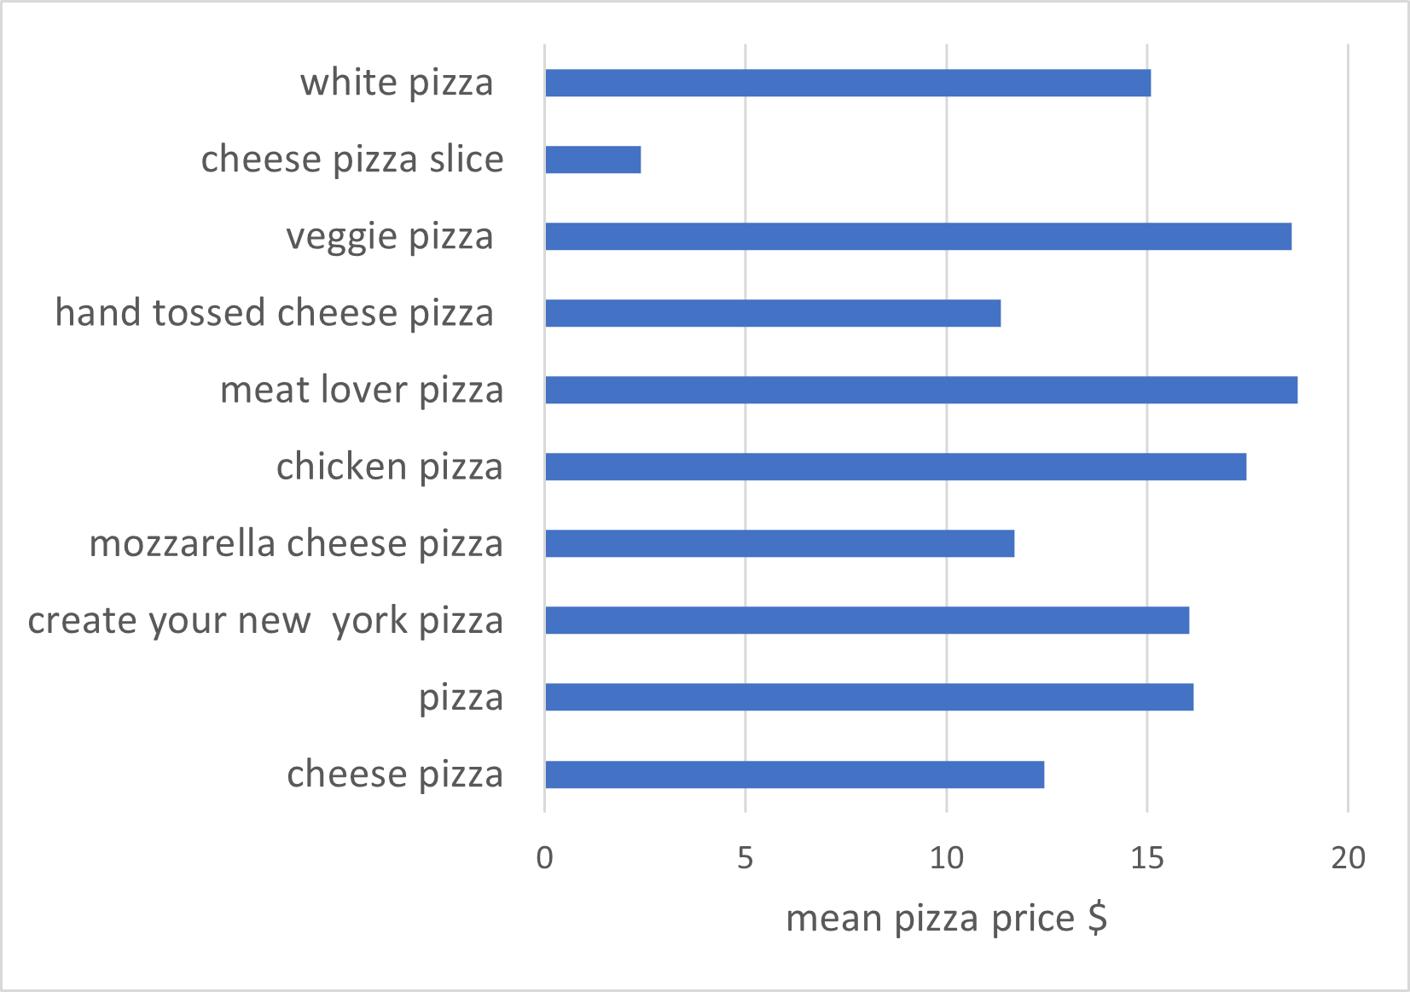Click the hand tossed cheese pizza bar
This screenshot has height=992, width=1410.
[773, 313]
